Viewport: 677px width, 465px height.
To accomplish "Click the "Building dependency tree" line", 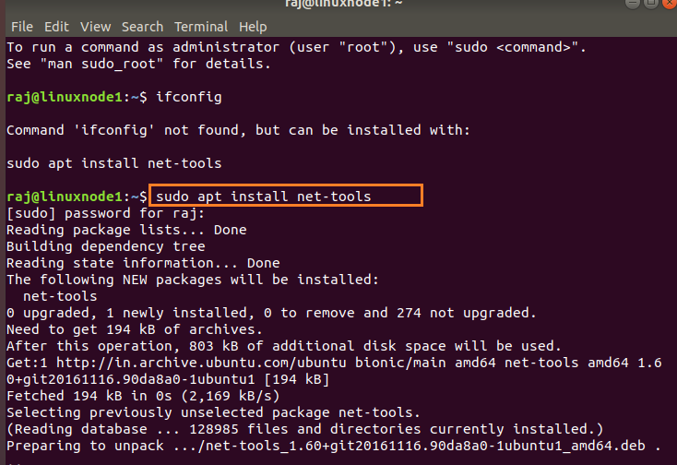I will coord(105,246).
